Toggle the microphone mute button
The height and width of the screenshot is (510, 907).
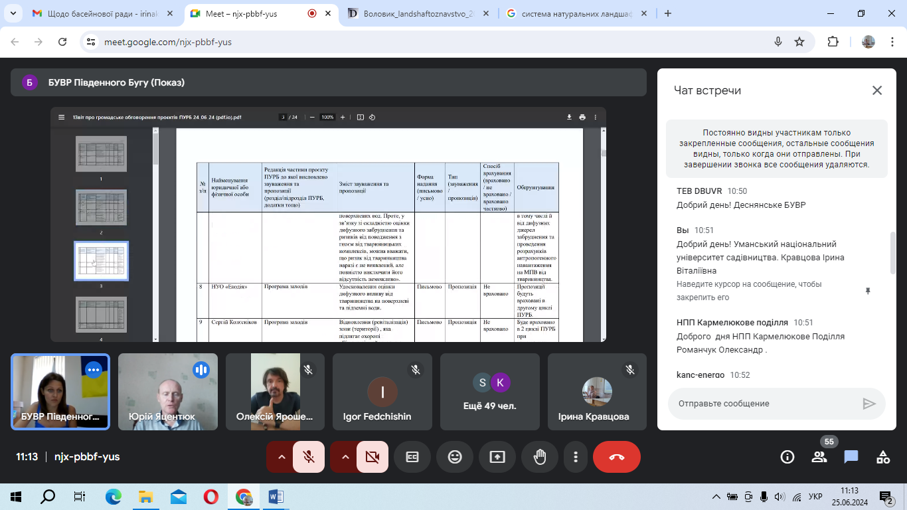click(308, 457)
